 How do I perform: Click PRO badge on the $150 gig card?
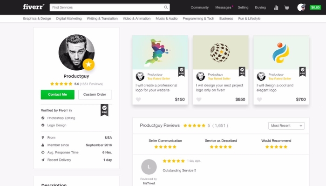(x=181, y=72)
